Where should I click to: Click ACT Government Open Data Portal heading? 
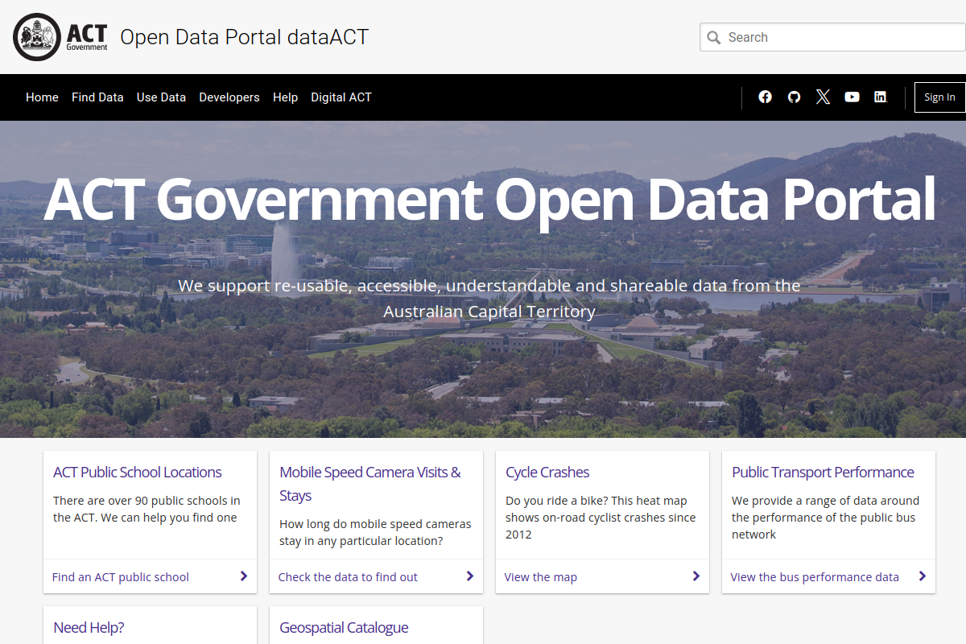pos(489,199)
